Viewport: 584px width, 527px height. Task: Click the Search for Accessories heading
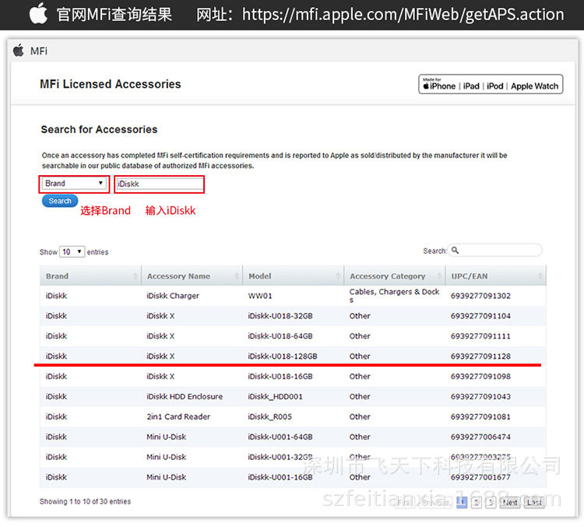[99, 129]
